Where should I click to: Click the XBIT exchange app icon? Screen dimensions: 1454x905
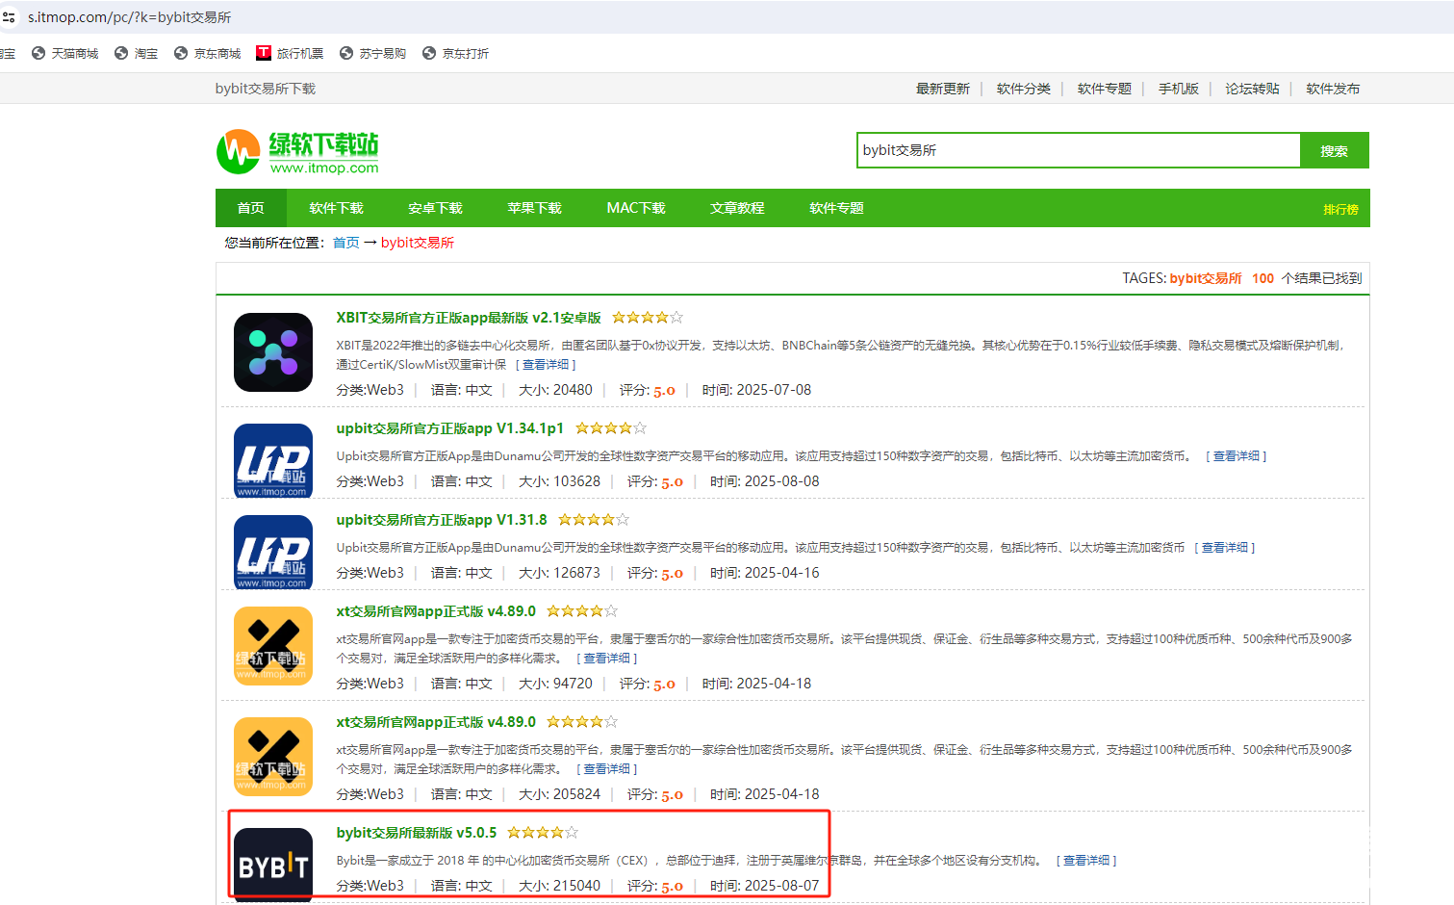click(273, 352)
